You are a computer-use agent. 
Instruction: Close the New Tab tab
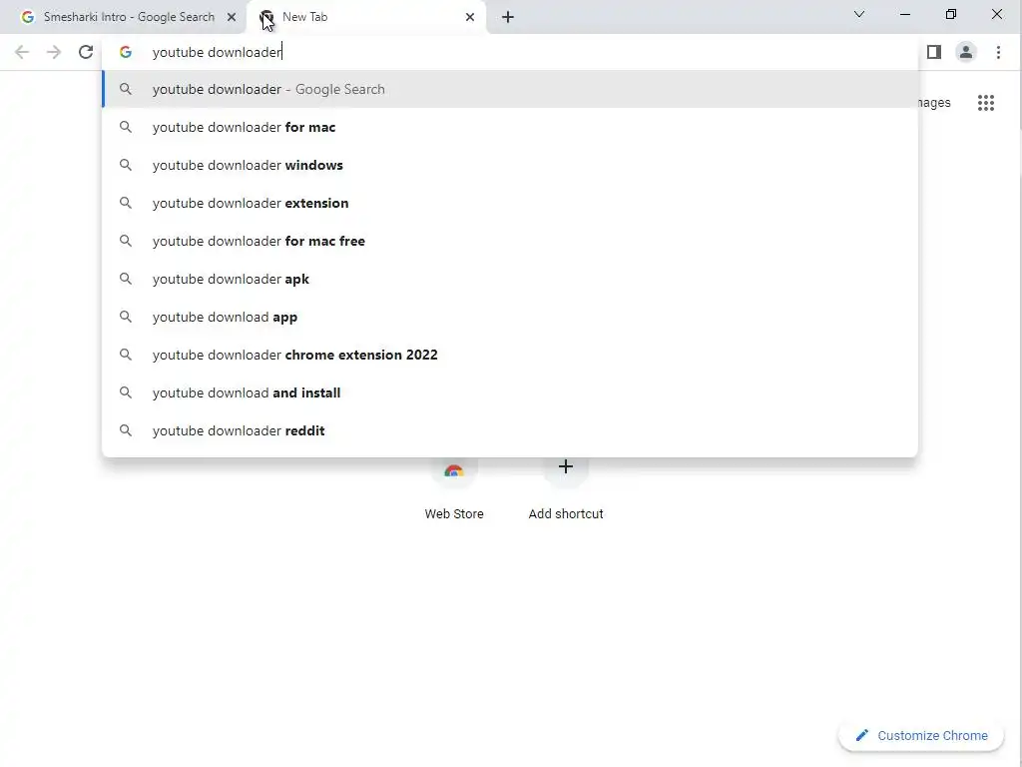pos(470,17)
